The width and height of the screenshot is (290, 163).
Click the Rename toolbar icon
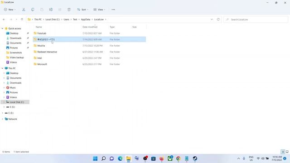coord(51,10)
